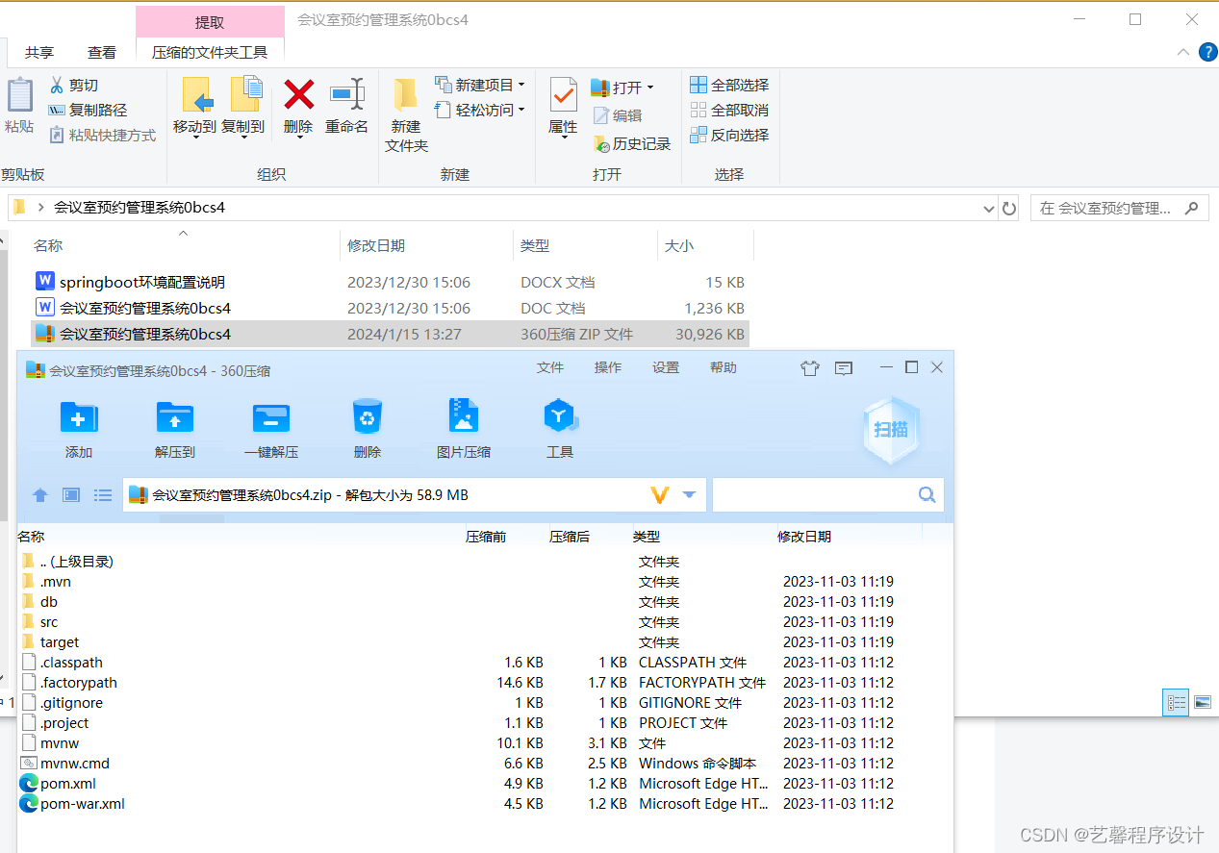Click the up-to-parent-folder arrow in 360压缩
Screen dimensions: 1219x853
click(x=39, y=494)
